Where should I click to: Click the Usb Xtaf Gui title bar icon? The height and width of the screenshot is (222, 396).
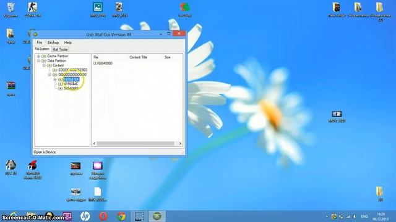pyautogui.click(x=36, y=35)
